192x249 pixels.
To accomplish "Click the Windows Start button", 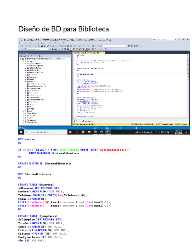I will 21,132.
